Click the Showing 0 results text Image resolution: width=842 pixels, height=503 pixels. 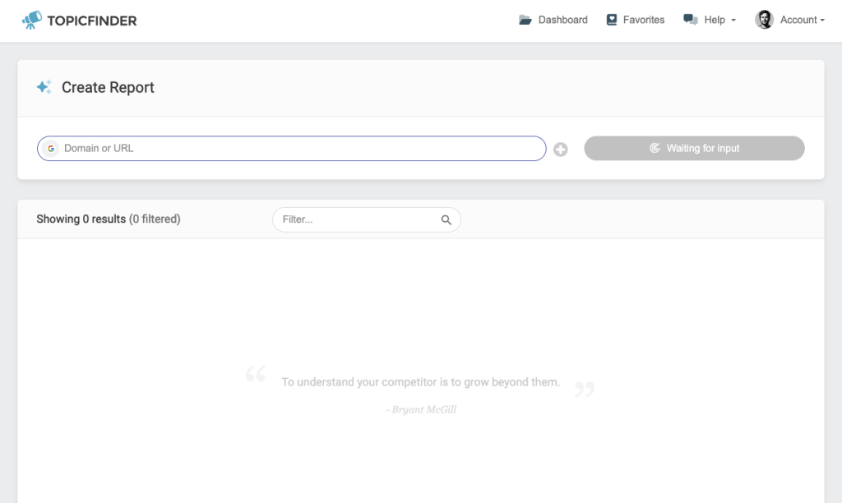[81, 219]
